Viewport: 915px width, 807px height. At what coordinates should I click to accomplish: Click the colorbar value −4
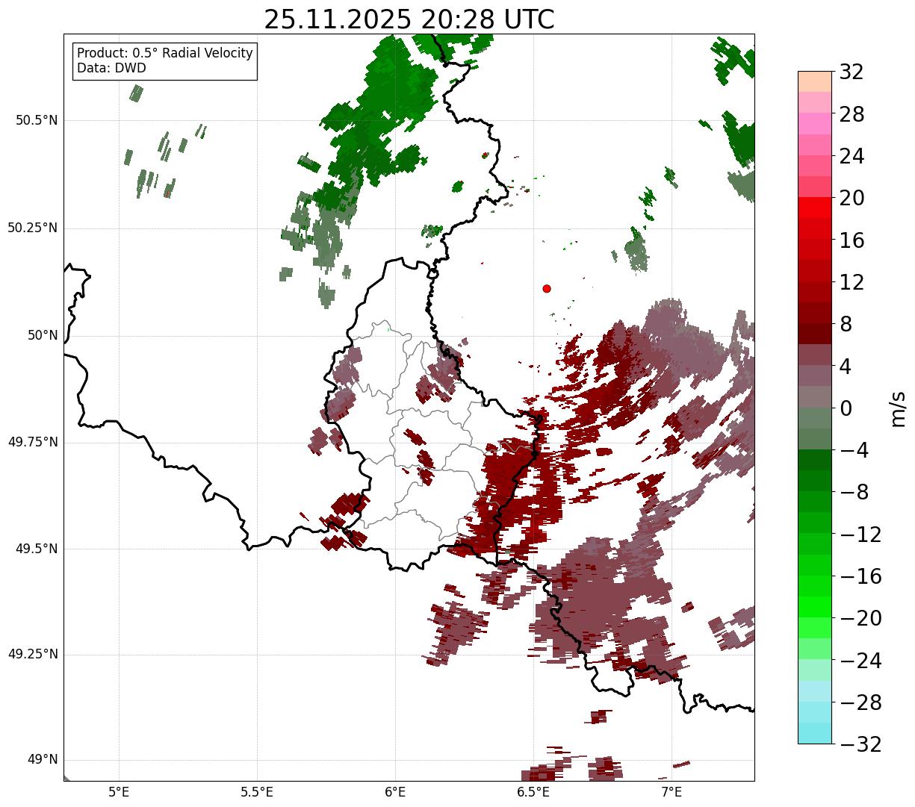(x=853, y=450)
